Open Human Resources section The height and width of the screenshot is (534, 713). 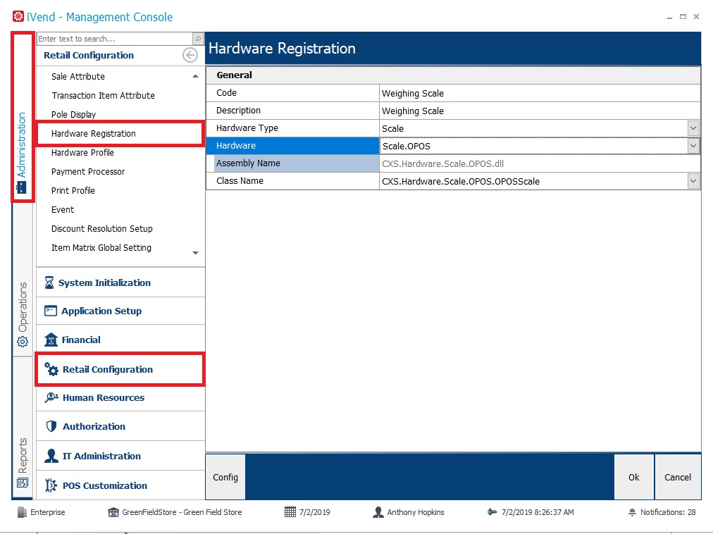[x=120, y=398]
